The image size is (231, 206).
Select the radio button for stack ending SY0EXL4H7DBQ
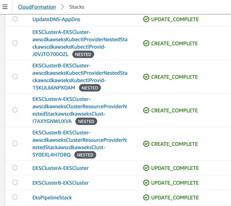point(15,143)
